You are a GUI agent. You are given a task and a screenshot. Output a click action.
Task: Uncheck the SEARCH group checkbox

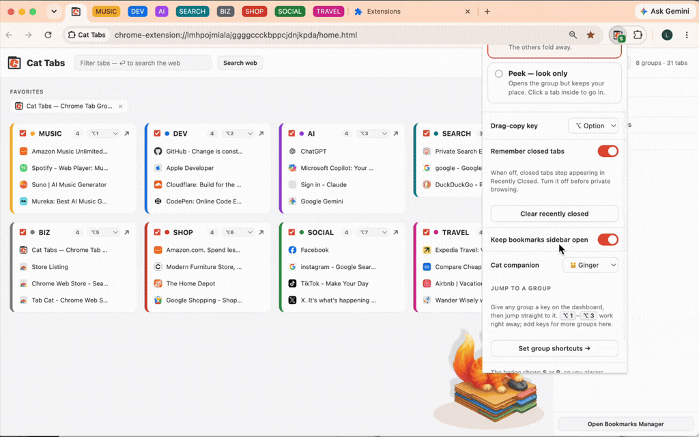point(426,133)
